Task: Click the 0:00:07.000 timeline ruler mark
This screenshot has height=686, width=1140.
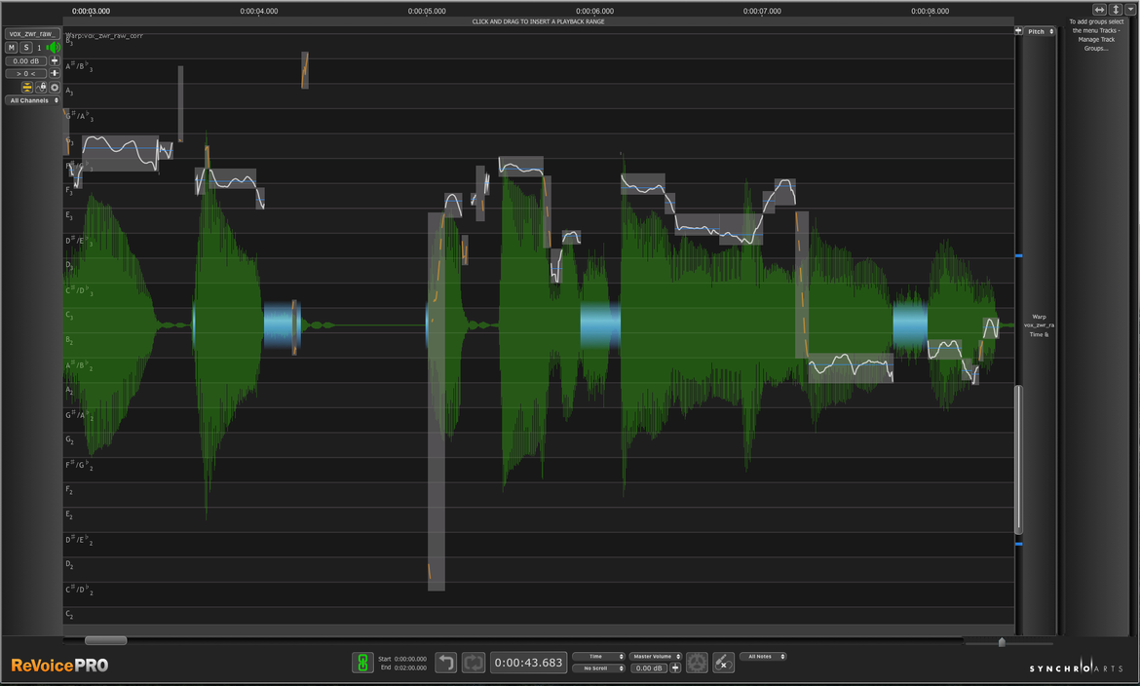Action: (x=762, y=11)
